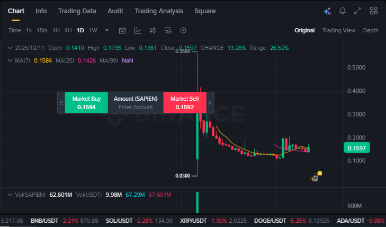
Task: Click the Range 26.52% value
Action: click(x=279, y=48)
